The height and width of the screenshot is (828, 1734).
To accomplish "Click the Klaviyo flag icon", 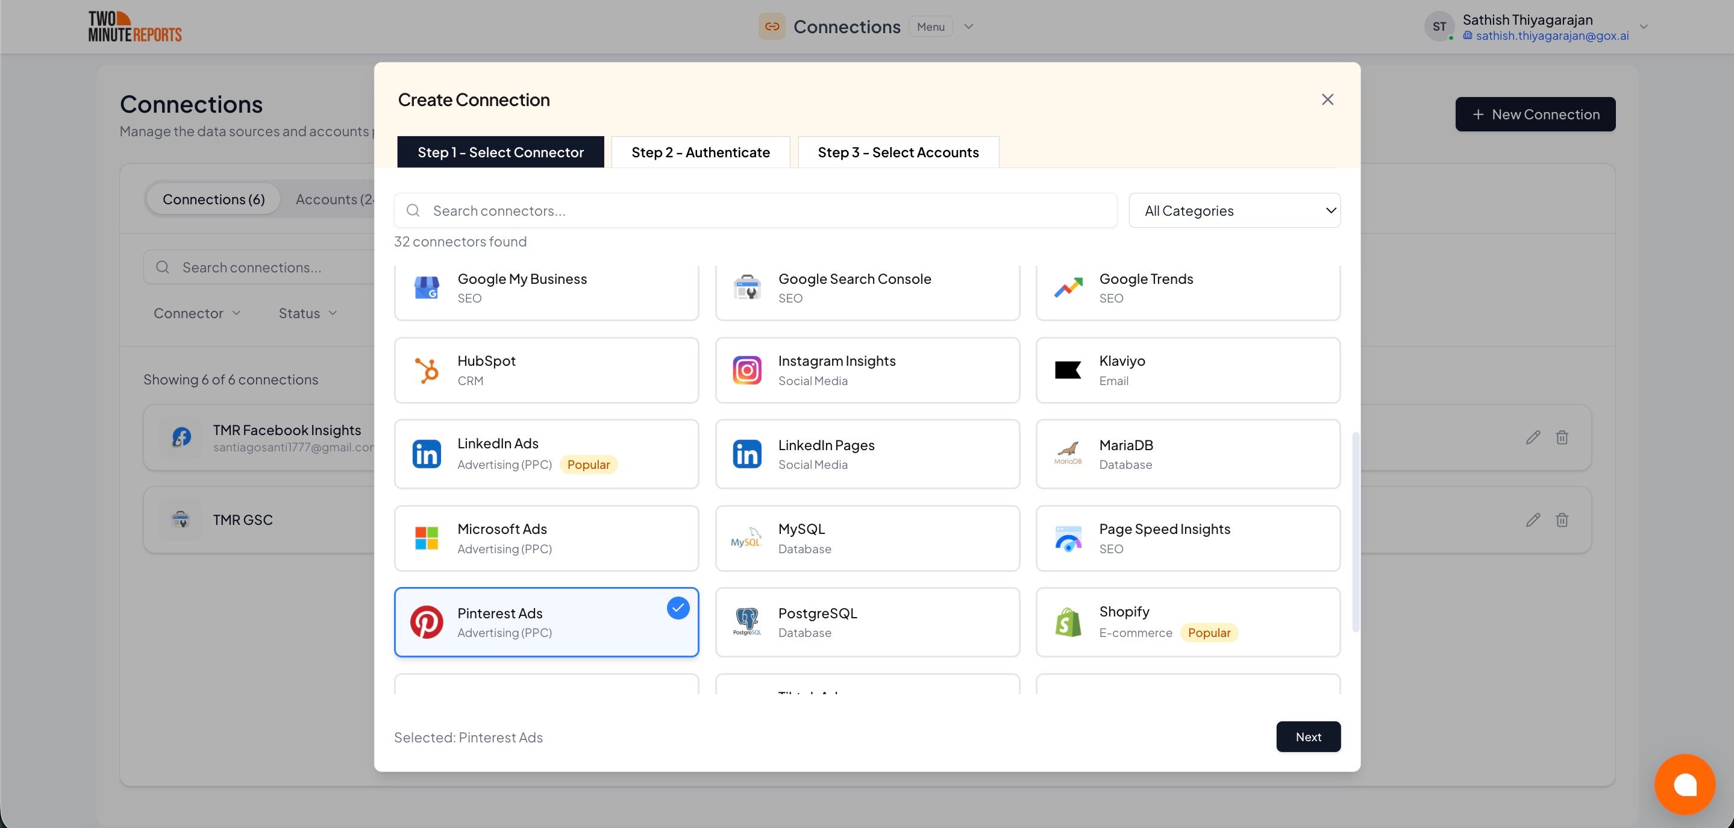I will (1068, 370).
